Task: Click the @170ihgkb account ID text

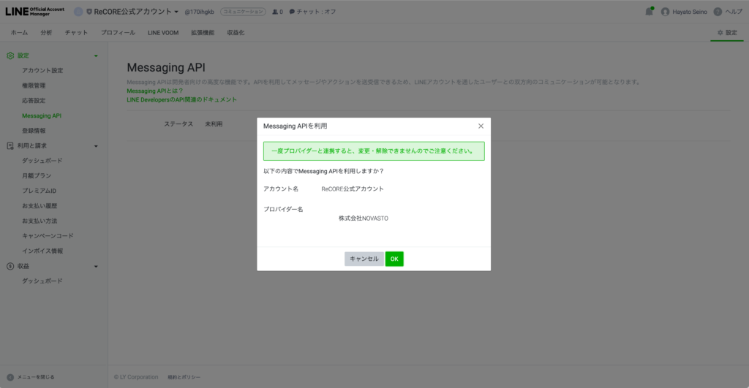Action: [199, 12]
